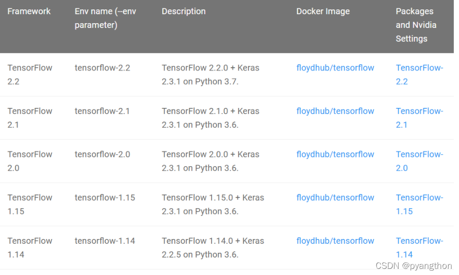
Task: Open the TensorFlow-1.15 packages link
Action: [x=420, y=204]
